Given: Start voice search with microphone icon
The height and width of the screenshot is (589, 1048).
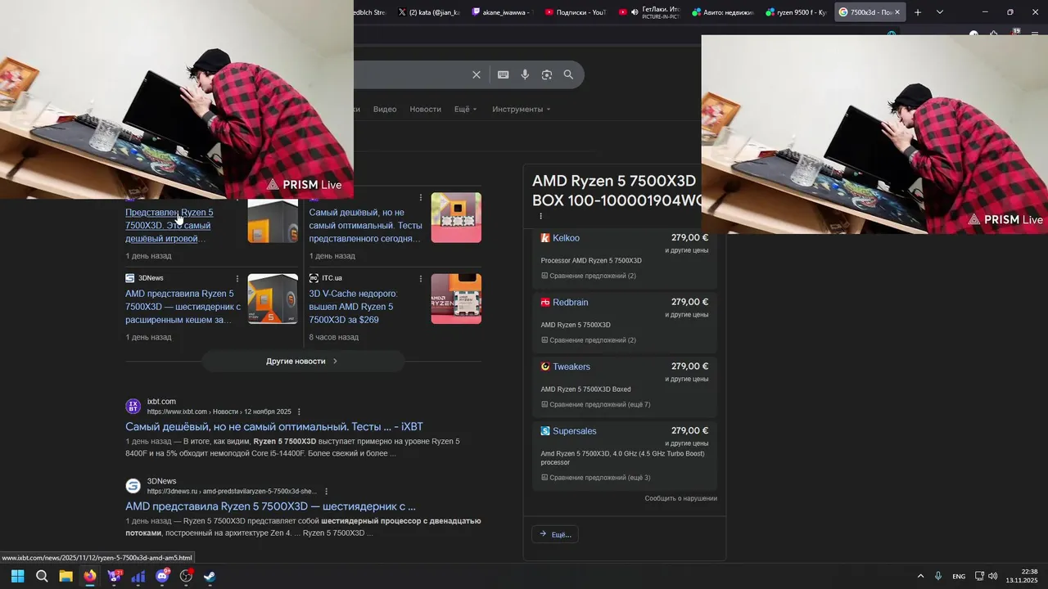Looking at the screenshot, I should click(525, 74).
